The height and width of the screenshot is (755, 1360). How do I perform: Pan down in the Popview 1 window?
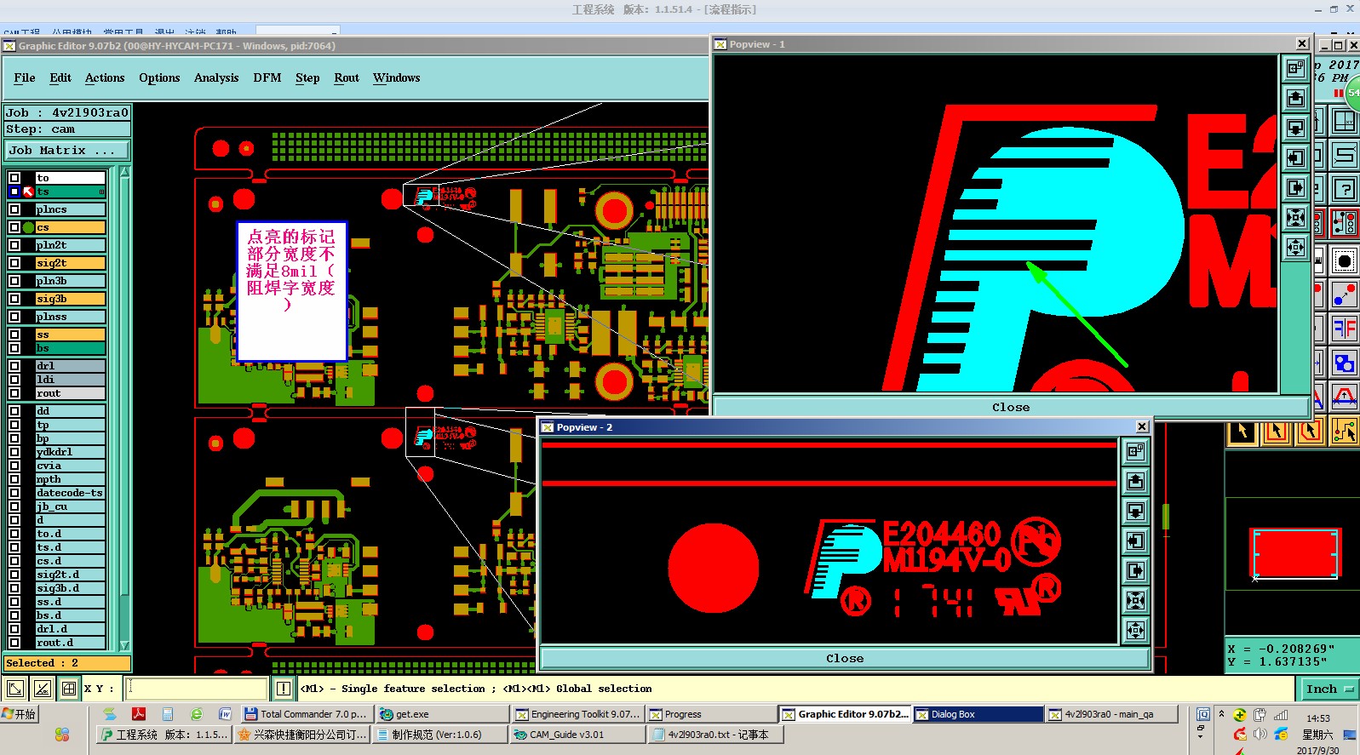pos(1295,128)
